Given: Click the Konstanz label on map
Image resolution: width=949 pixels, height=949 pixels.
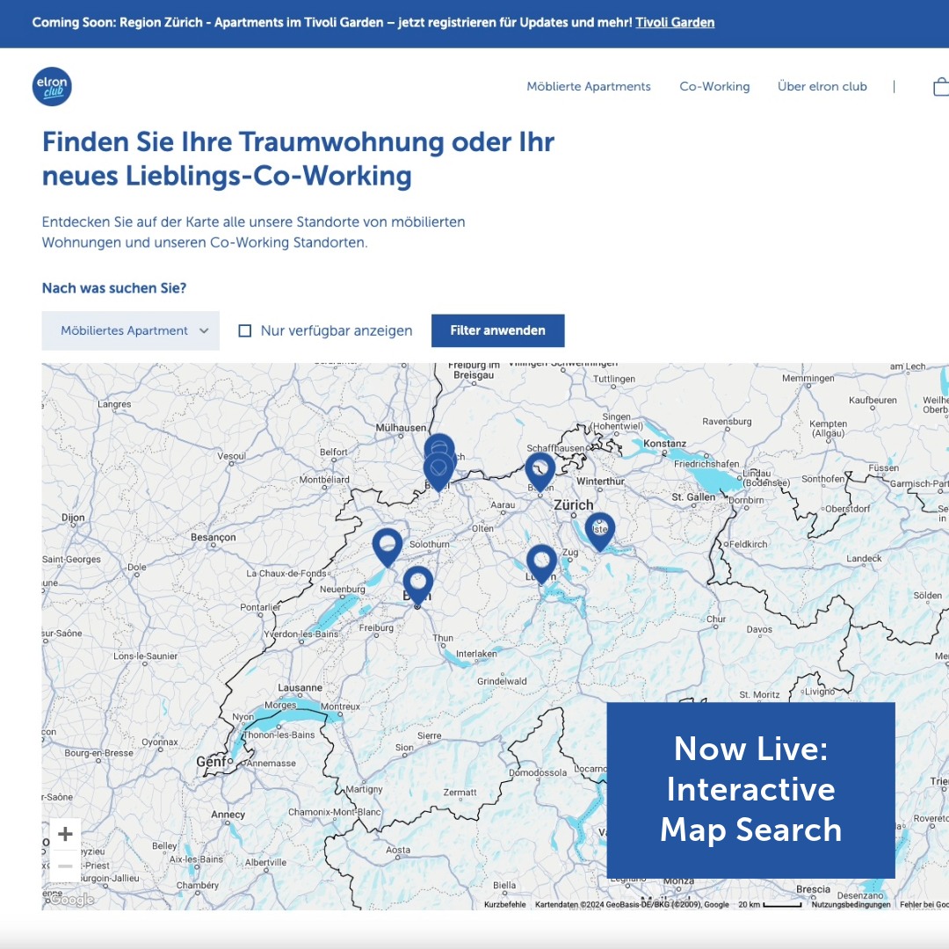Looking at the screenshot, I should coord(664,444).
